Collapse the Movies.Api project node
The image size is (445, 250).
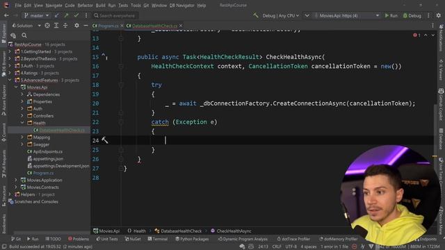coord(16,87)
